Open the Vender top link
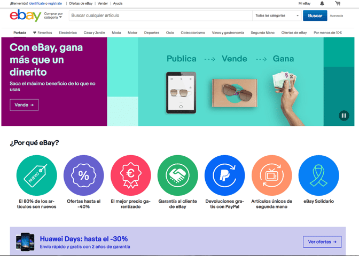Image resolution: width=359 pixels, height=256 pixels. (x=103, y=3)
